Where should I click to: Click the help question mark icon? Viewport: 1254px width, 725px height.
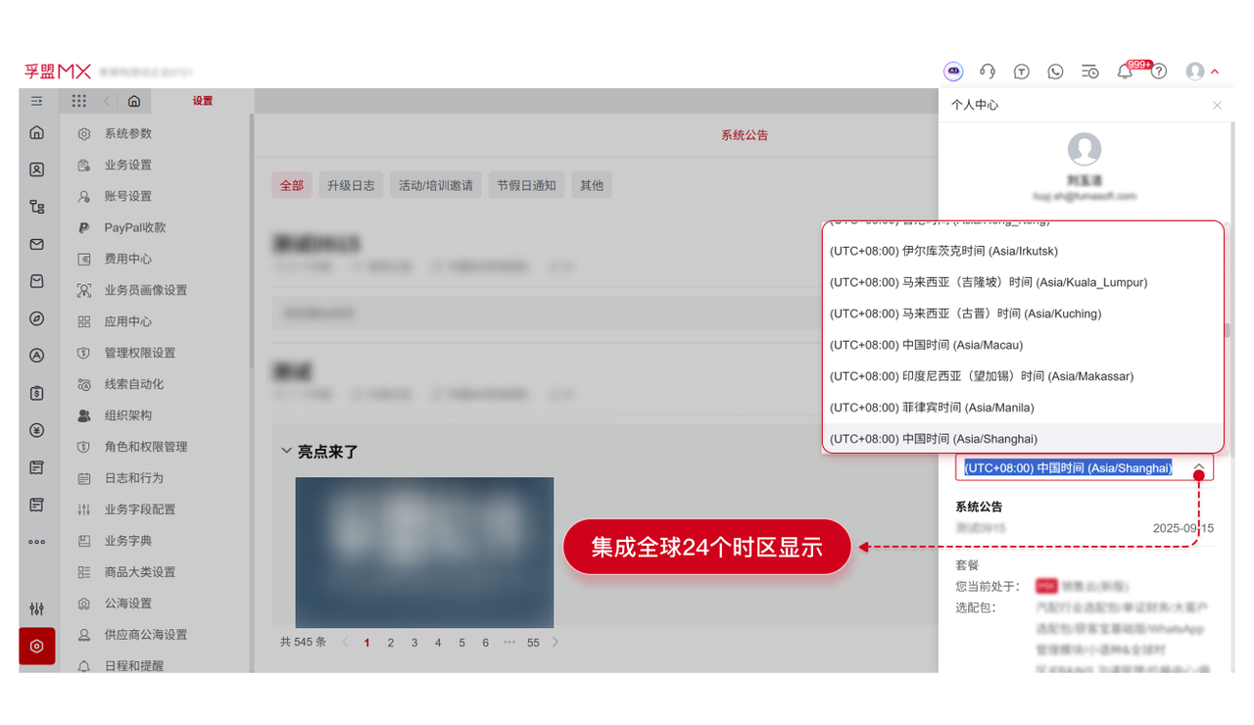pos(1159,71)
